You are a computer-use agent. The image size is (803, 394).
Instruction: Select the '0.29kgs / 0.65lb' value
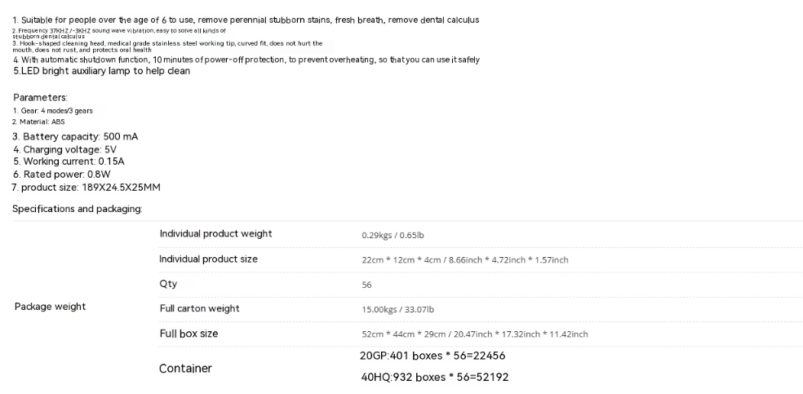[393, 236]
